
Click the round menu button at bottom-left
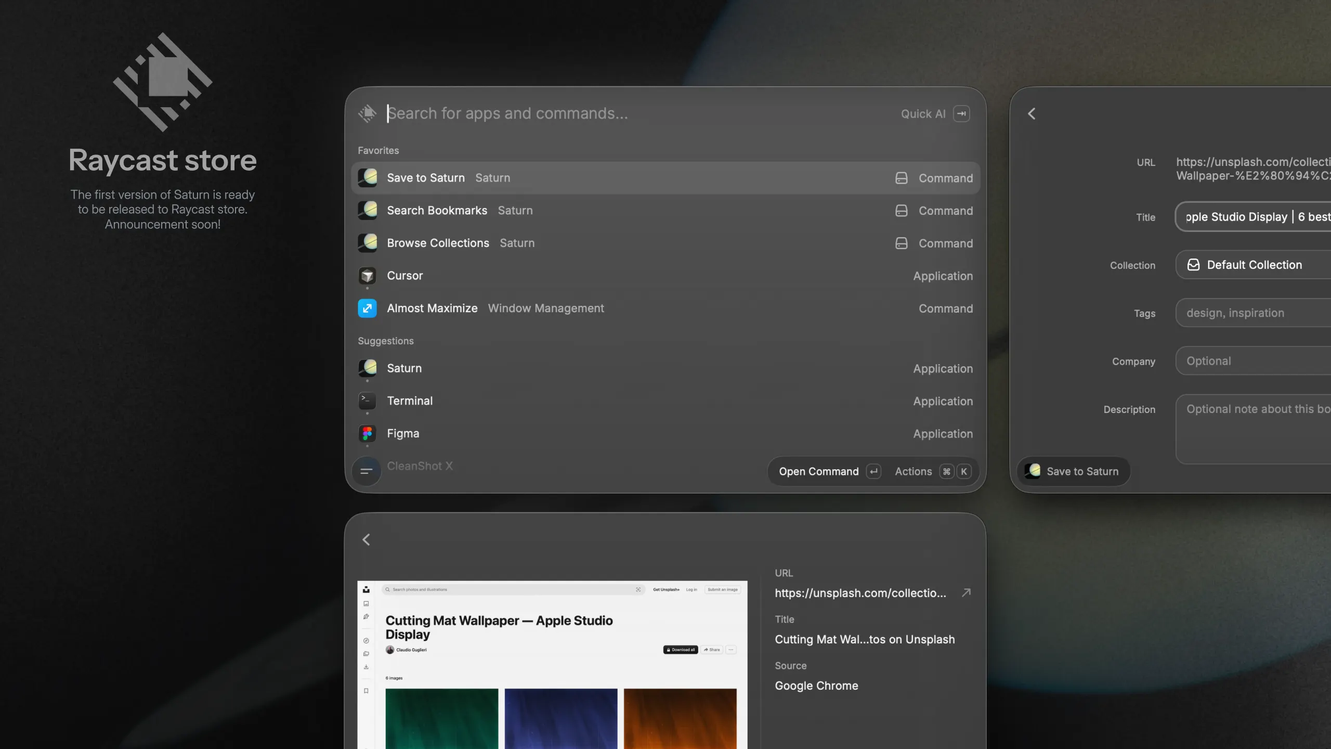[x=367, y=471]
